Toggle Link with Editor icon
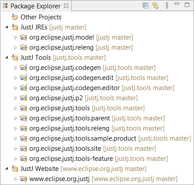The image size is (194, 185). click(155, 6)
